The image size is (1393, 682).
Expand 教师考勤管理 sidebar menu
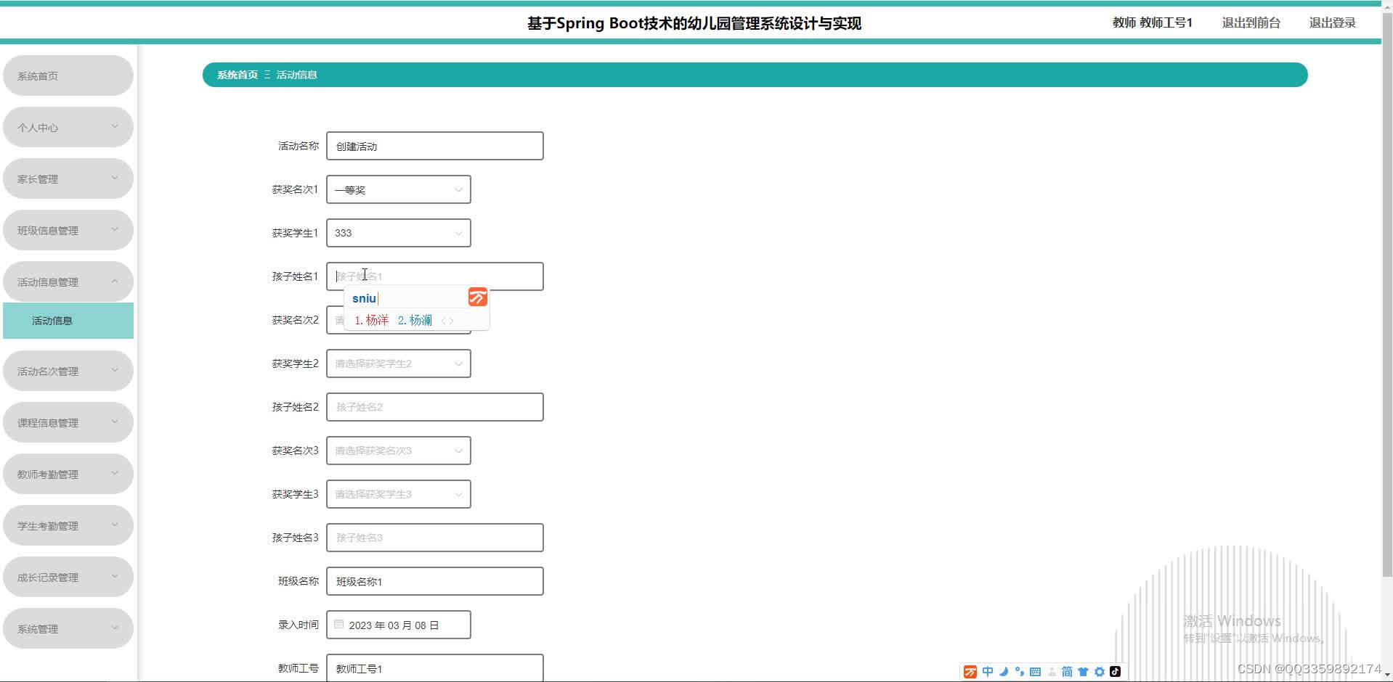(x=68, y=474)
